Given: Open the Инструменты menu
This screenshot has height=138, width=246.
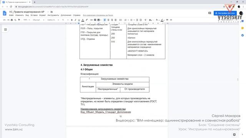Looking at the screenshot, I should (53, 15).
